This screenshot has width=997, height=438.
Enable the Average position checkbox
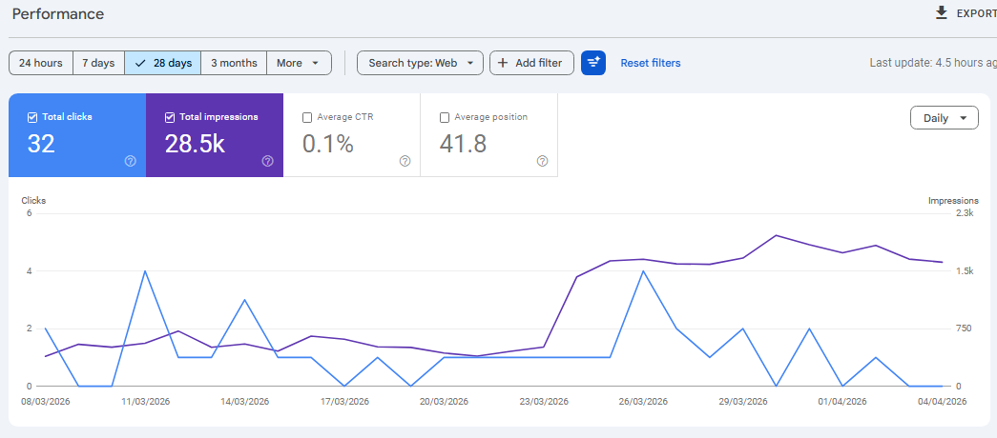[x=445, y=117]
